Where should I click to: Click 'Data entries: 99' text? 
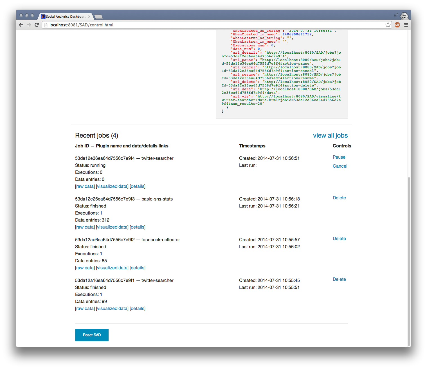(91, 301)
